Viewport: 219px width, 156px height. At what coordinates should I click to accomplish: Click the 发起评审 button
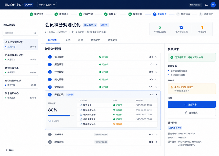click(192, 104)
